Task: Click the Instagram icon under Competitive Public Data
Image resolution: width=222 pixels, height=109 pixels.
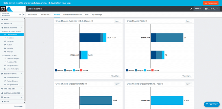Action: pos(5,41)
